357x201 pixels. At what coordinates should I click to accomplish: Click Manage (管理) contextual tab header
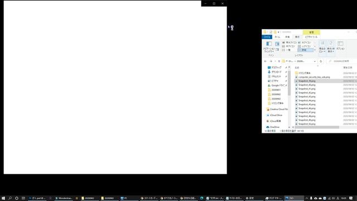(311, 32)
